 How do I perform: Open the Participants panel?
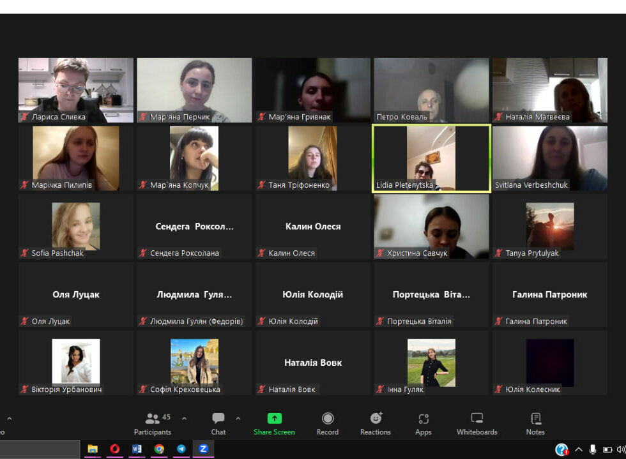pos(153,424)
